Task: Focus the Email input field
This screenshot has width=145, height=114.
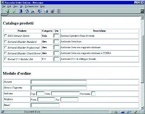Action: pos(45,105)
